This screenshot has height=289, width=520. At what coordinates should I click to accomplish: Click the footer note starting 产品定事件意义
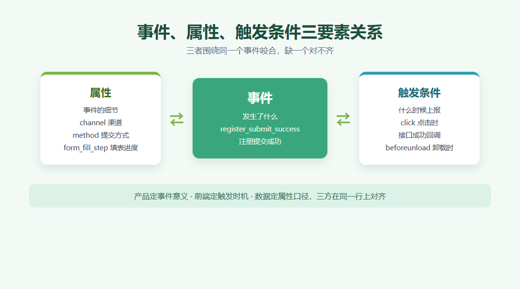coord(260,197)
